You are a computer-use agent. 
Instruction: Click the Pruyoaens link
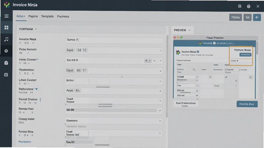[25, 142]
